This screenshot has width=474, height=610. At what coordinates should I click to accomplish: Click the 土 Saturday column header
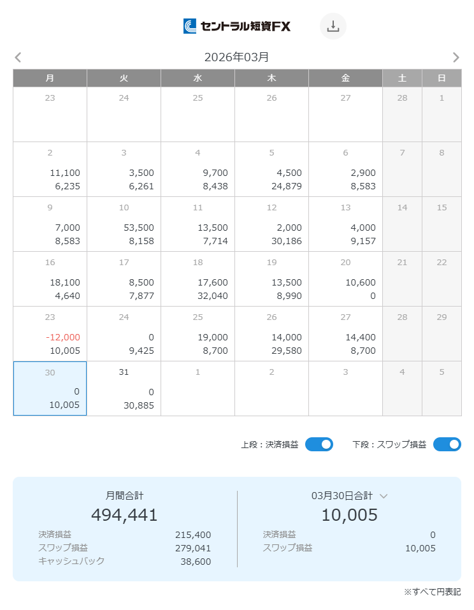[x=402, y=78]
